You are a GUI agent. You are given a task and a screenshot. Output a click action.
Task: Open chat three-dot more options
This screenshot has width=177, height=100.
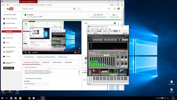coord(118,23)
